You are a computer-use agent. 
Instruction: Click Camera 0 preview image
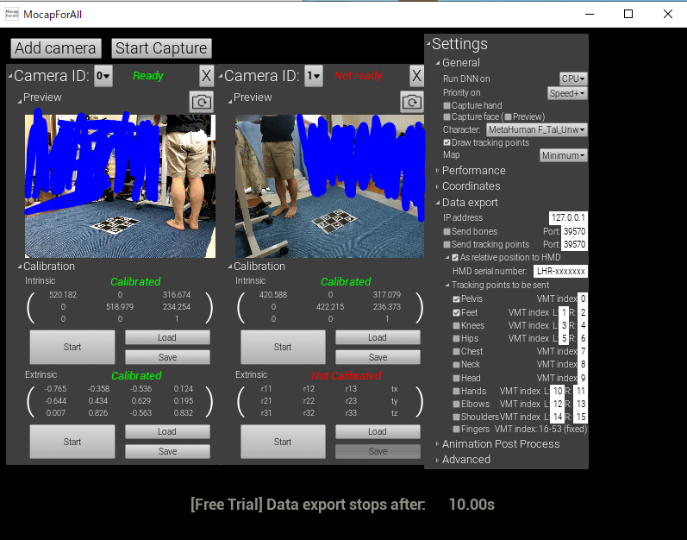tap(120, 186)
